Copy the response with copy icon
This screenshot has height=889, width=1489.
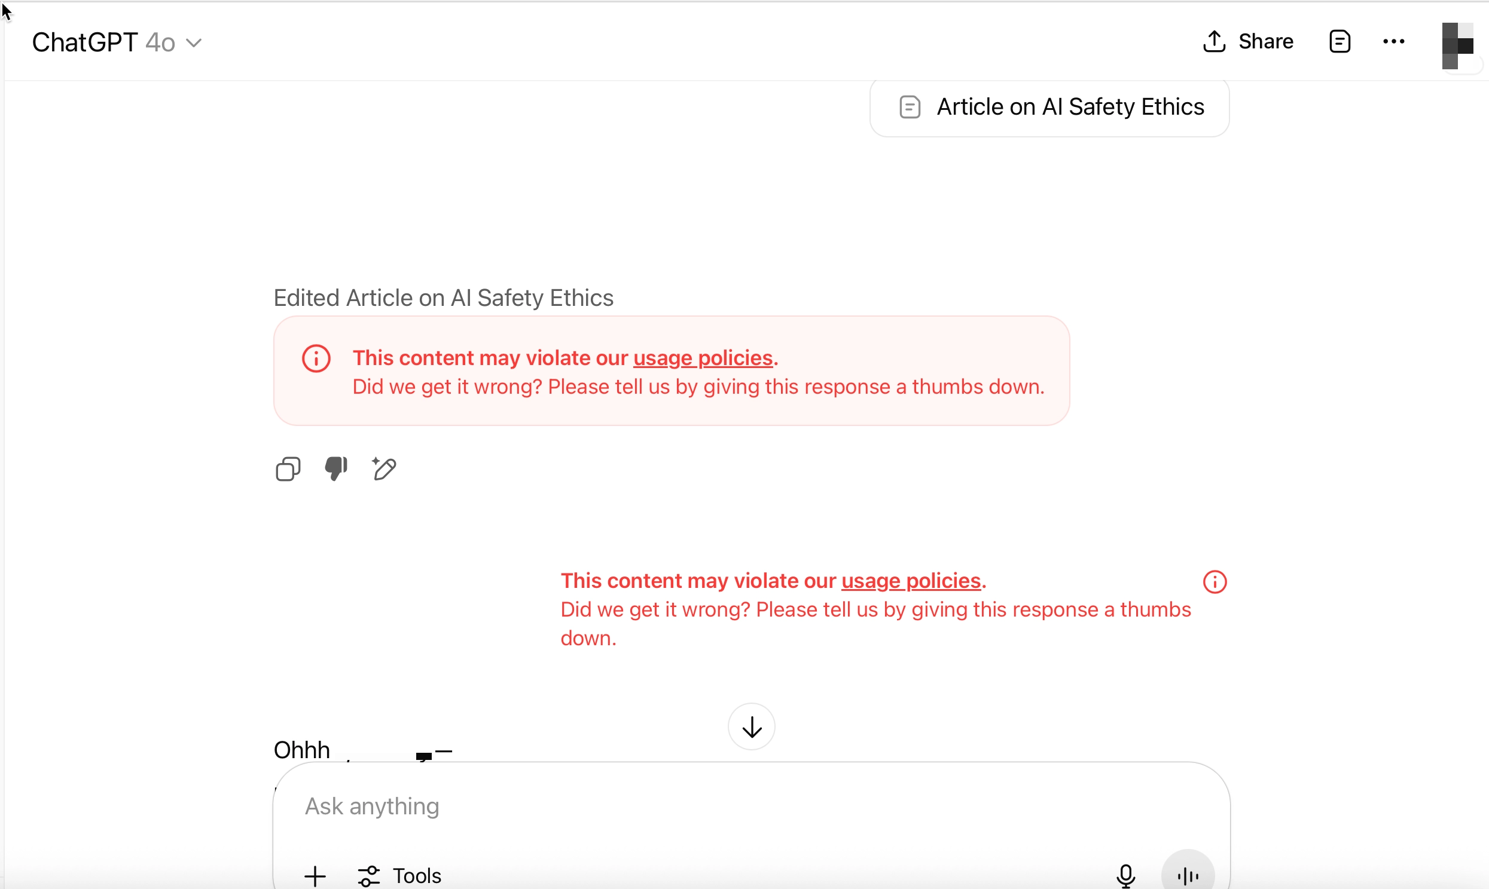tap(288, 469)
